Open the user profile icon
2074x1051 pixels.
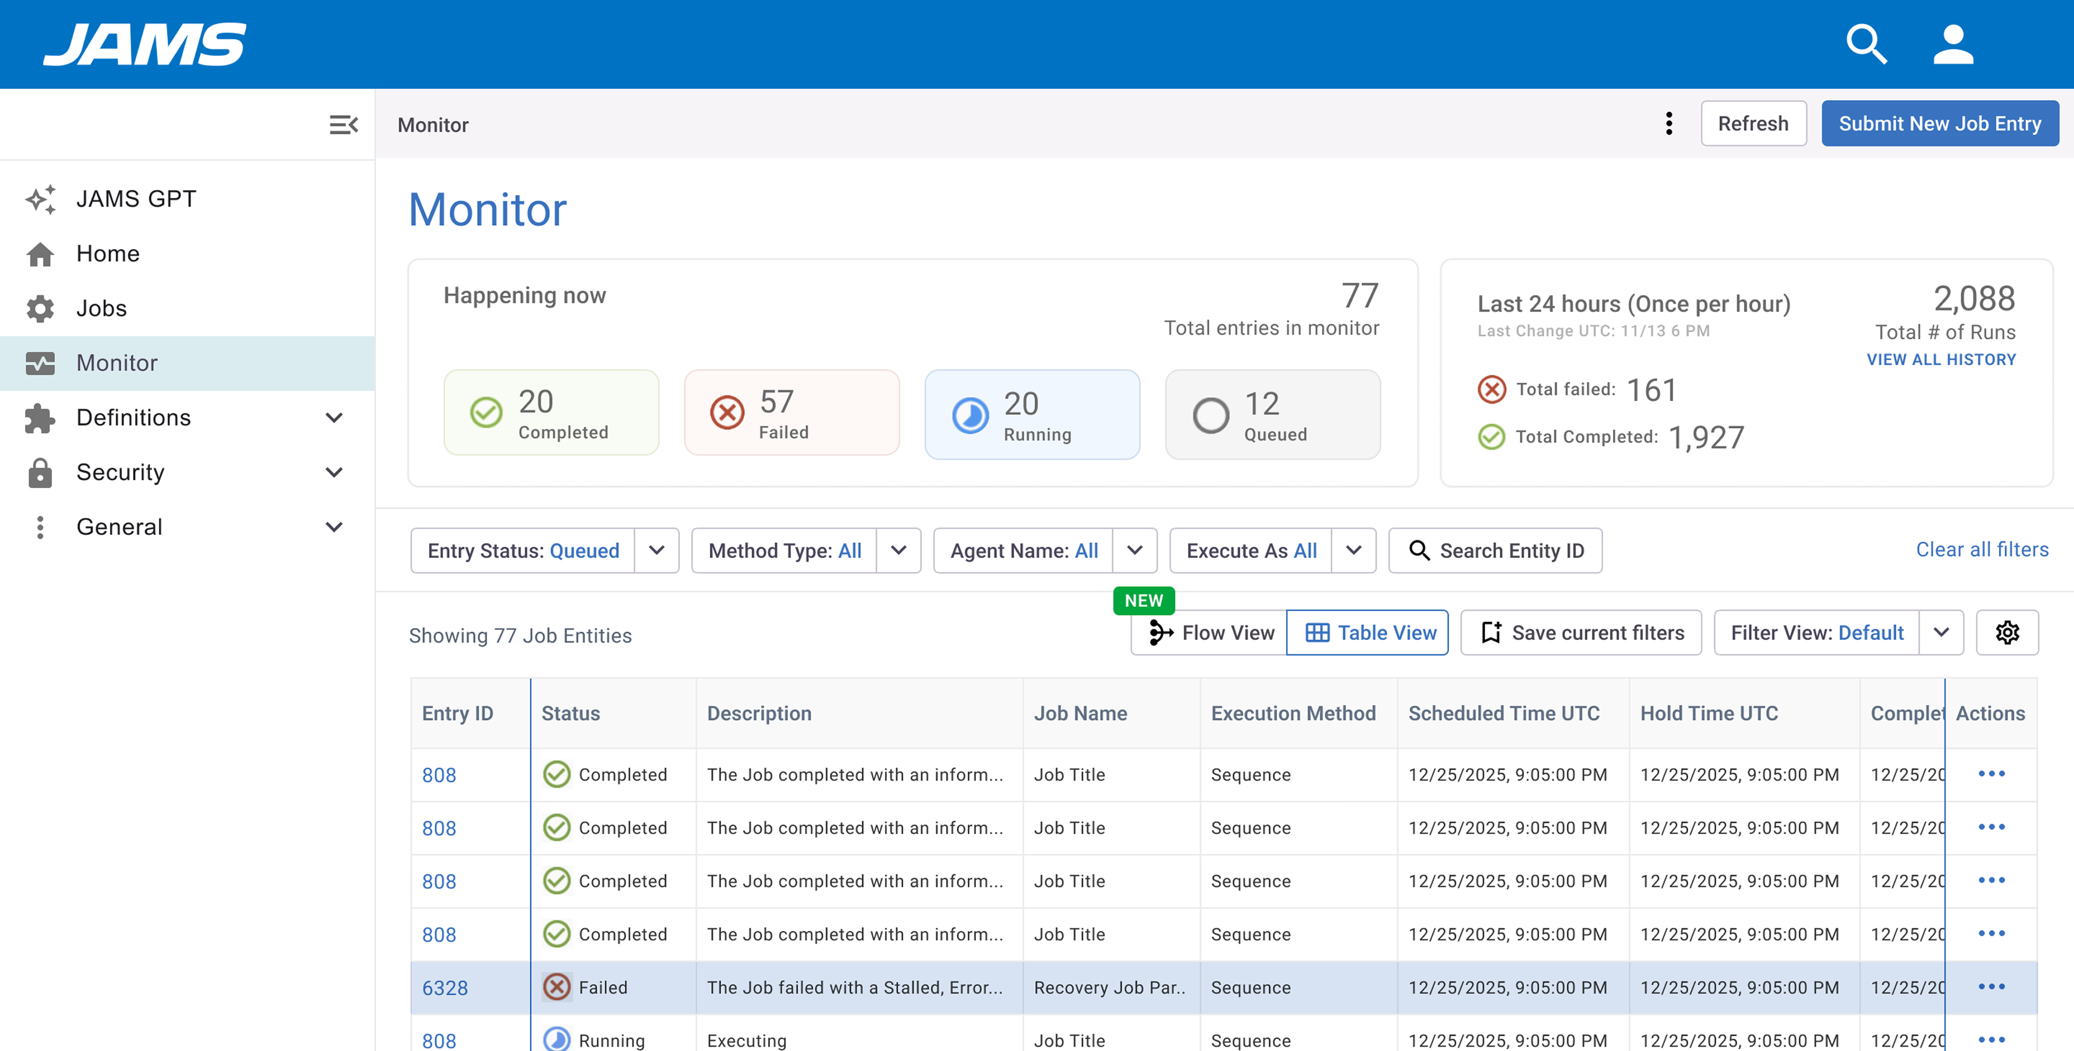click(1953, 44)
